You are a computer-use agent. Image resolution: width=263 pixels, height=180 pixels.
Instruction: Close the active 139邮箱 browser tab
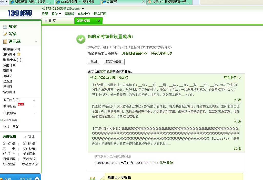tap(143, 2)
